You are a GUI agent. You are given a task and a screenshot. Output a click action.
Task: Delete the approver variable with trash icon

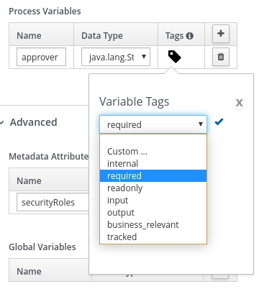pyautogui.click(x=221, y=57)
